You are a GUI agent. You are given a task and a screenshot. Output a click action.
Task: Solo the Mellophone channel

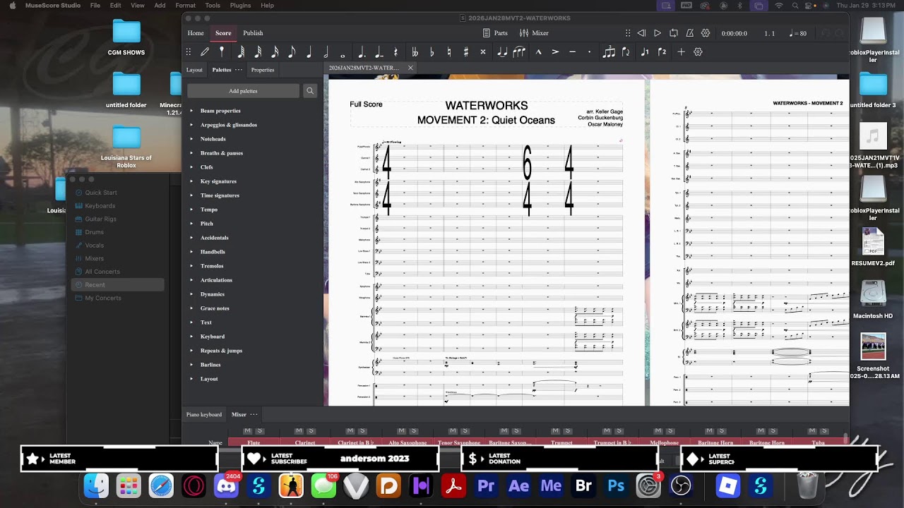point(670,430)
